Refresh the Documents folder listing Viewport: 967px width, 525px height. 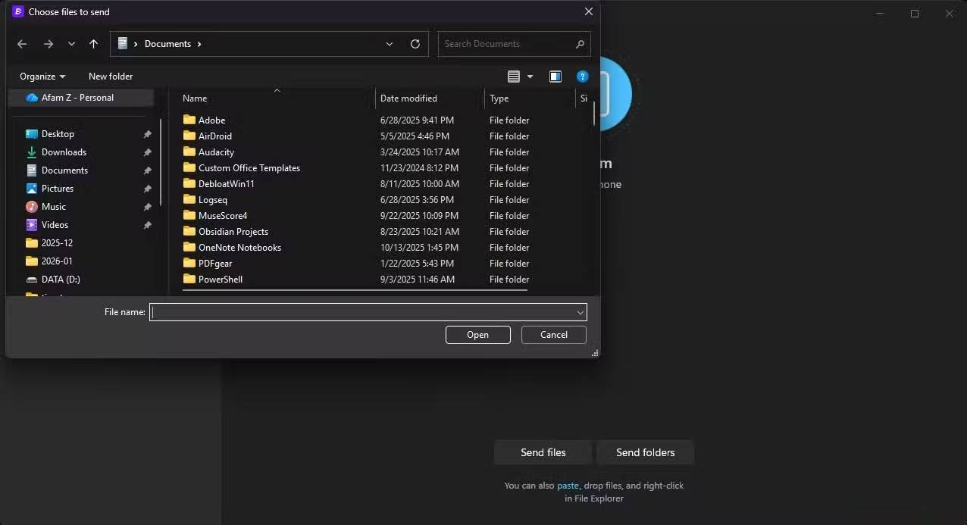click(x=415, y=44)
